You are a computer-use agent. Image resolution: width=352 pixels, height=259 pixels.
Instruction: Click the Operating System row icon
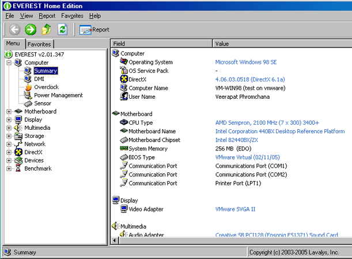124,61
